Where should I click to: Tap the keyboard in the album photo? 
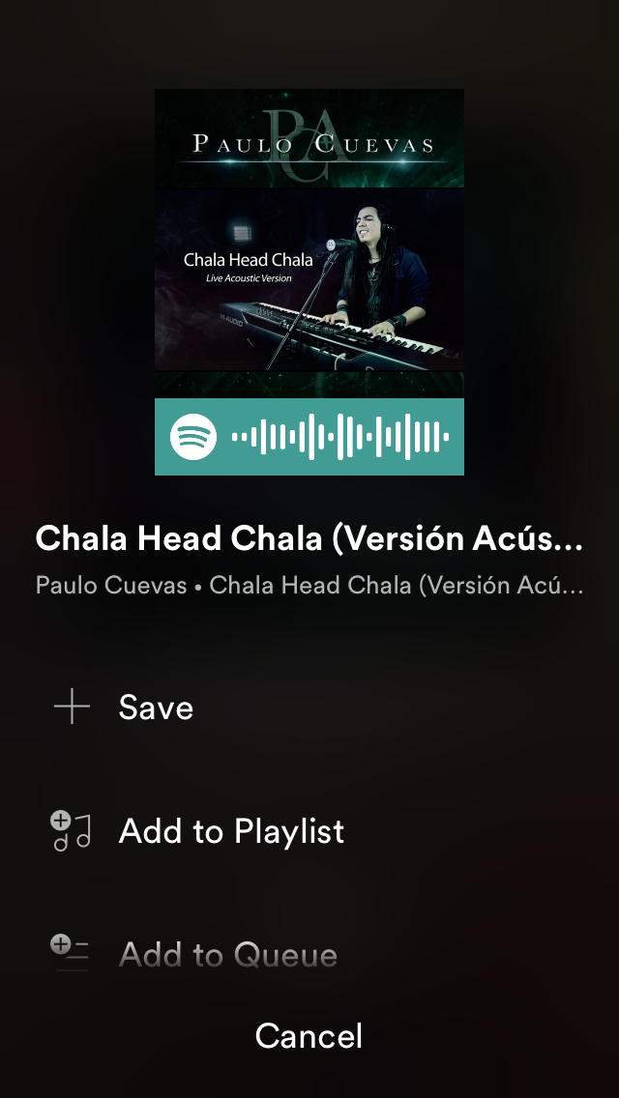click(x=337, y=330)
